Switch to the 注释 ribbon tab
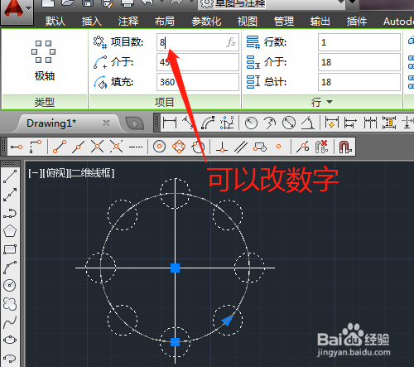Image resolution: width=414 pixels, height=367 pixels. [128, 21]
